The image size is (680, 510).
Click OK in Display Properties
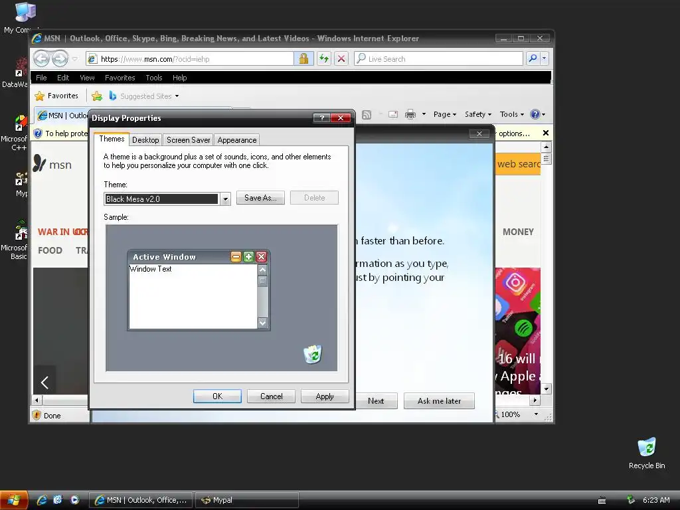217,396
